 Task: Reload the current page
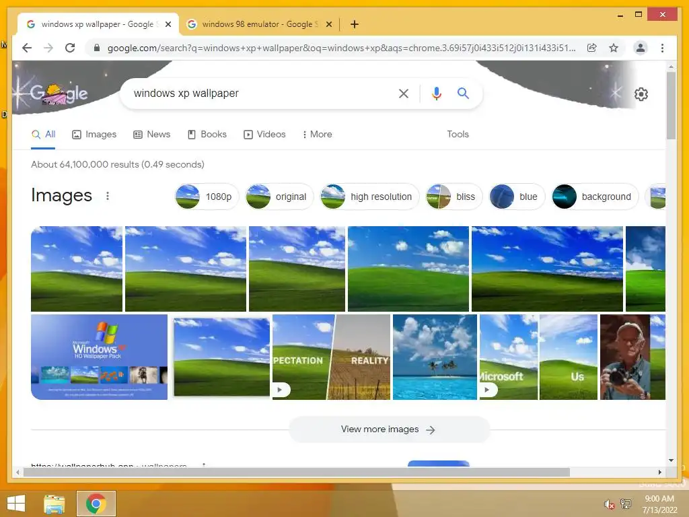pyautogui.click(x=70, y=48)
